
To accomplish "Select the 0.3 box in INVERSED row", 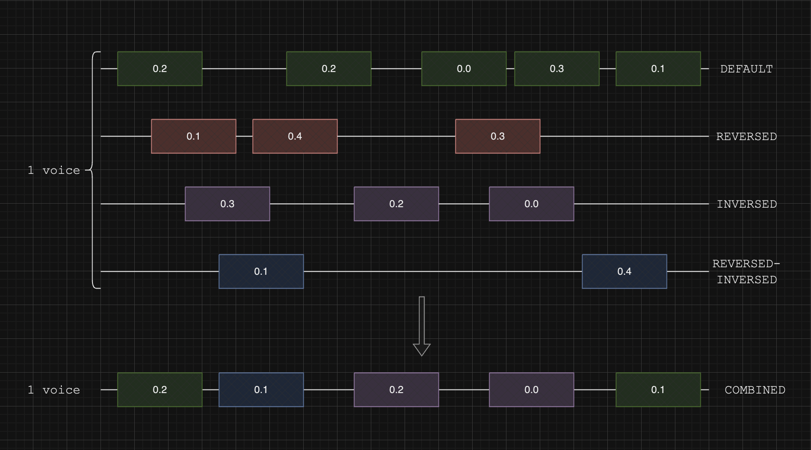I will (227, 204).
